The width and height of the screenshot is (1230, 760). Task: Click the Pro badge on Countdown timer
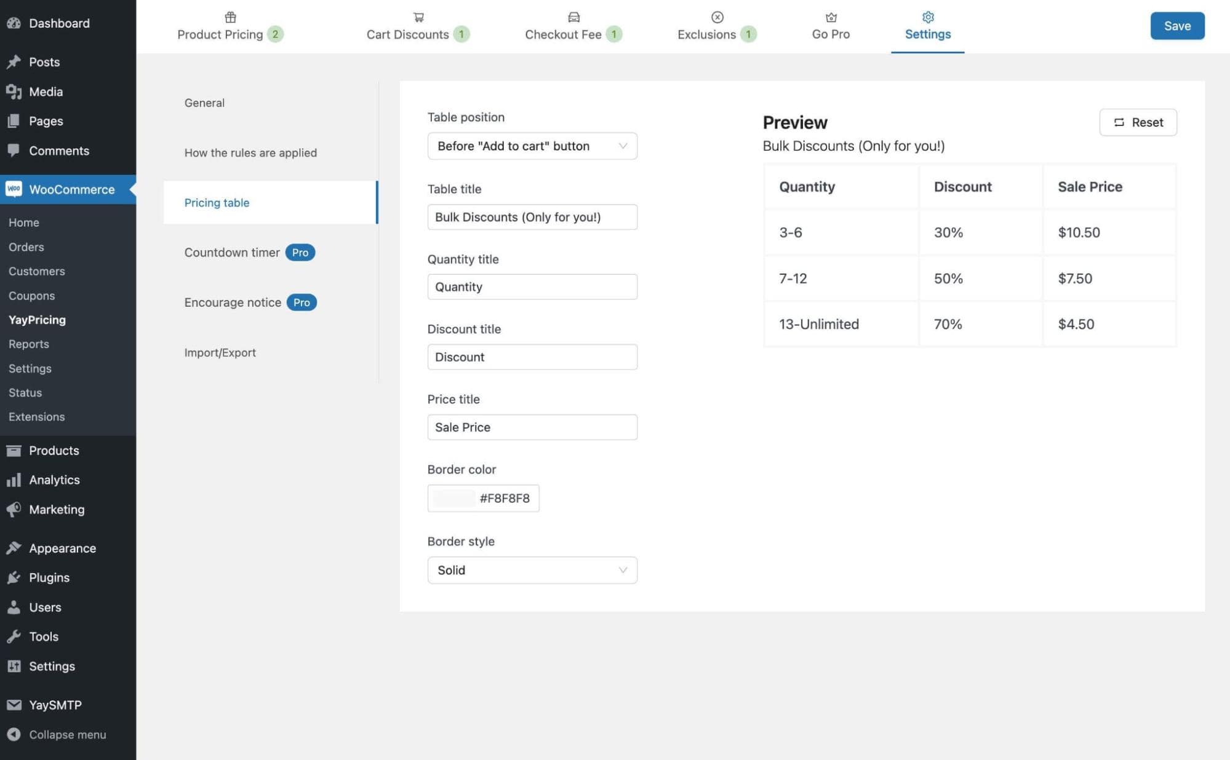click(x=300, y=252)
